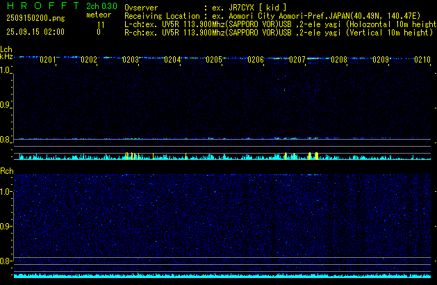Screen dimensions: 437x285
Task: Select the 0210 time marker
Action: (422, 60)
